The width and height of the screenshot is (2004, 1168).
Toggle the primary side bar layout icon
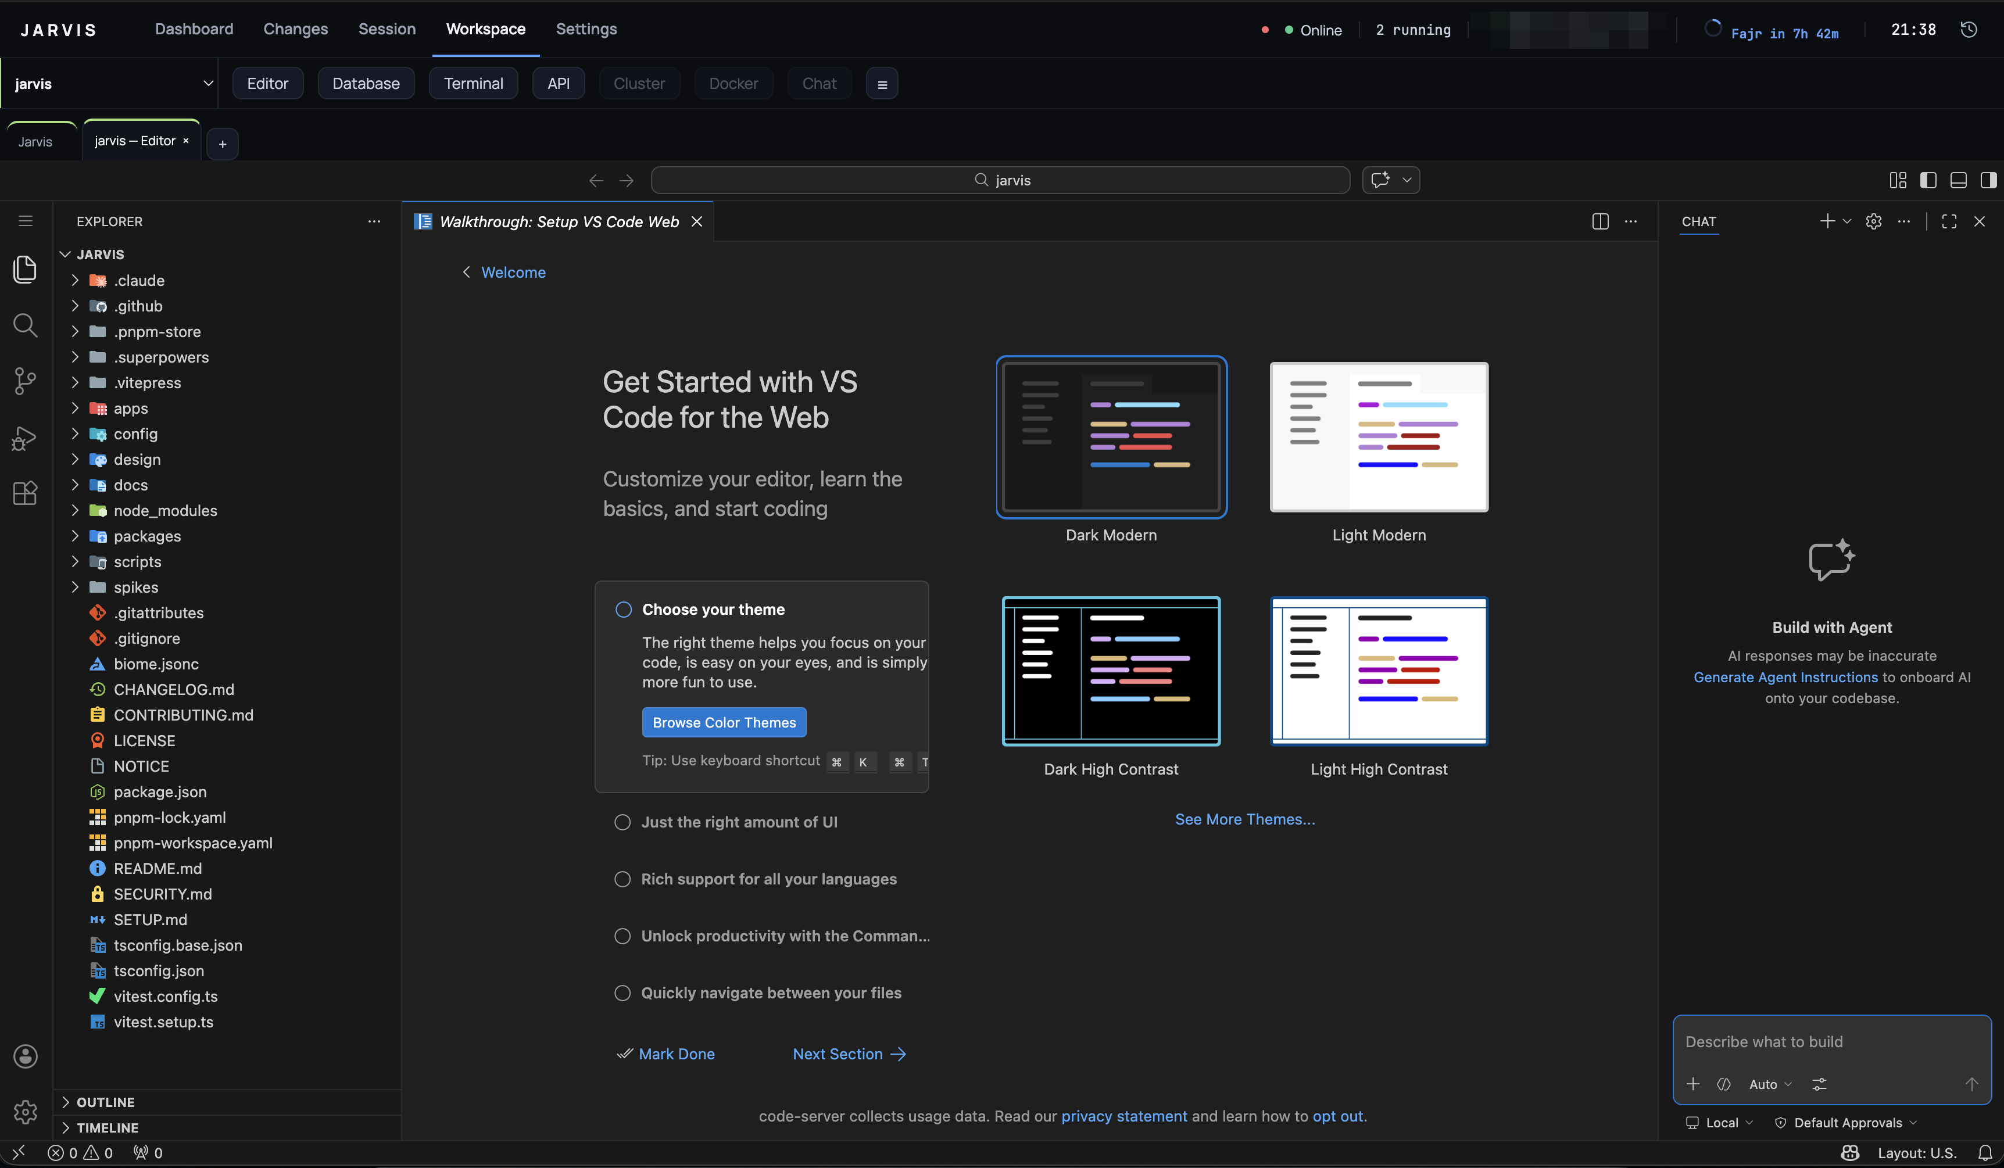pyautogui.click(x=1928, y=181)
